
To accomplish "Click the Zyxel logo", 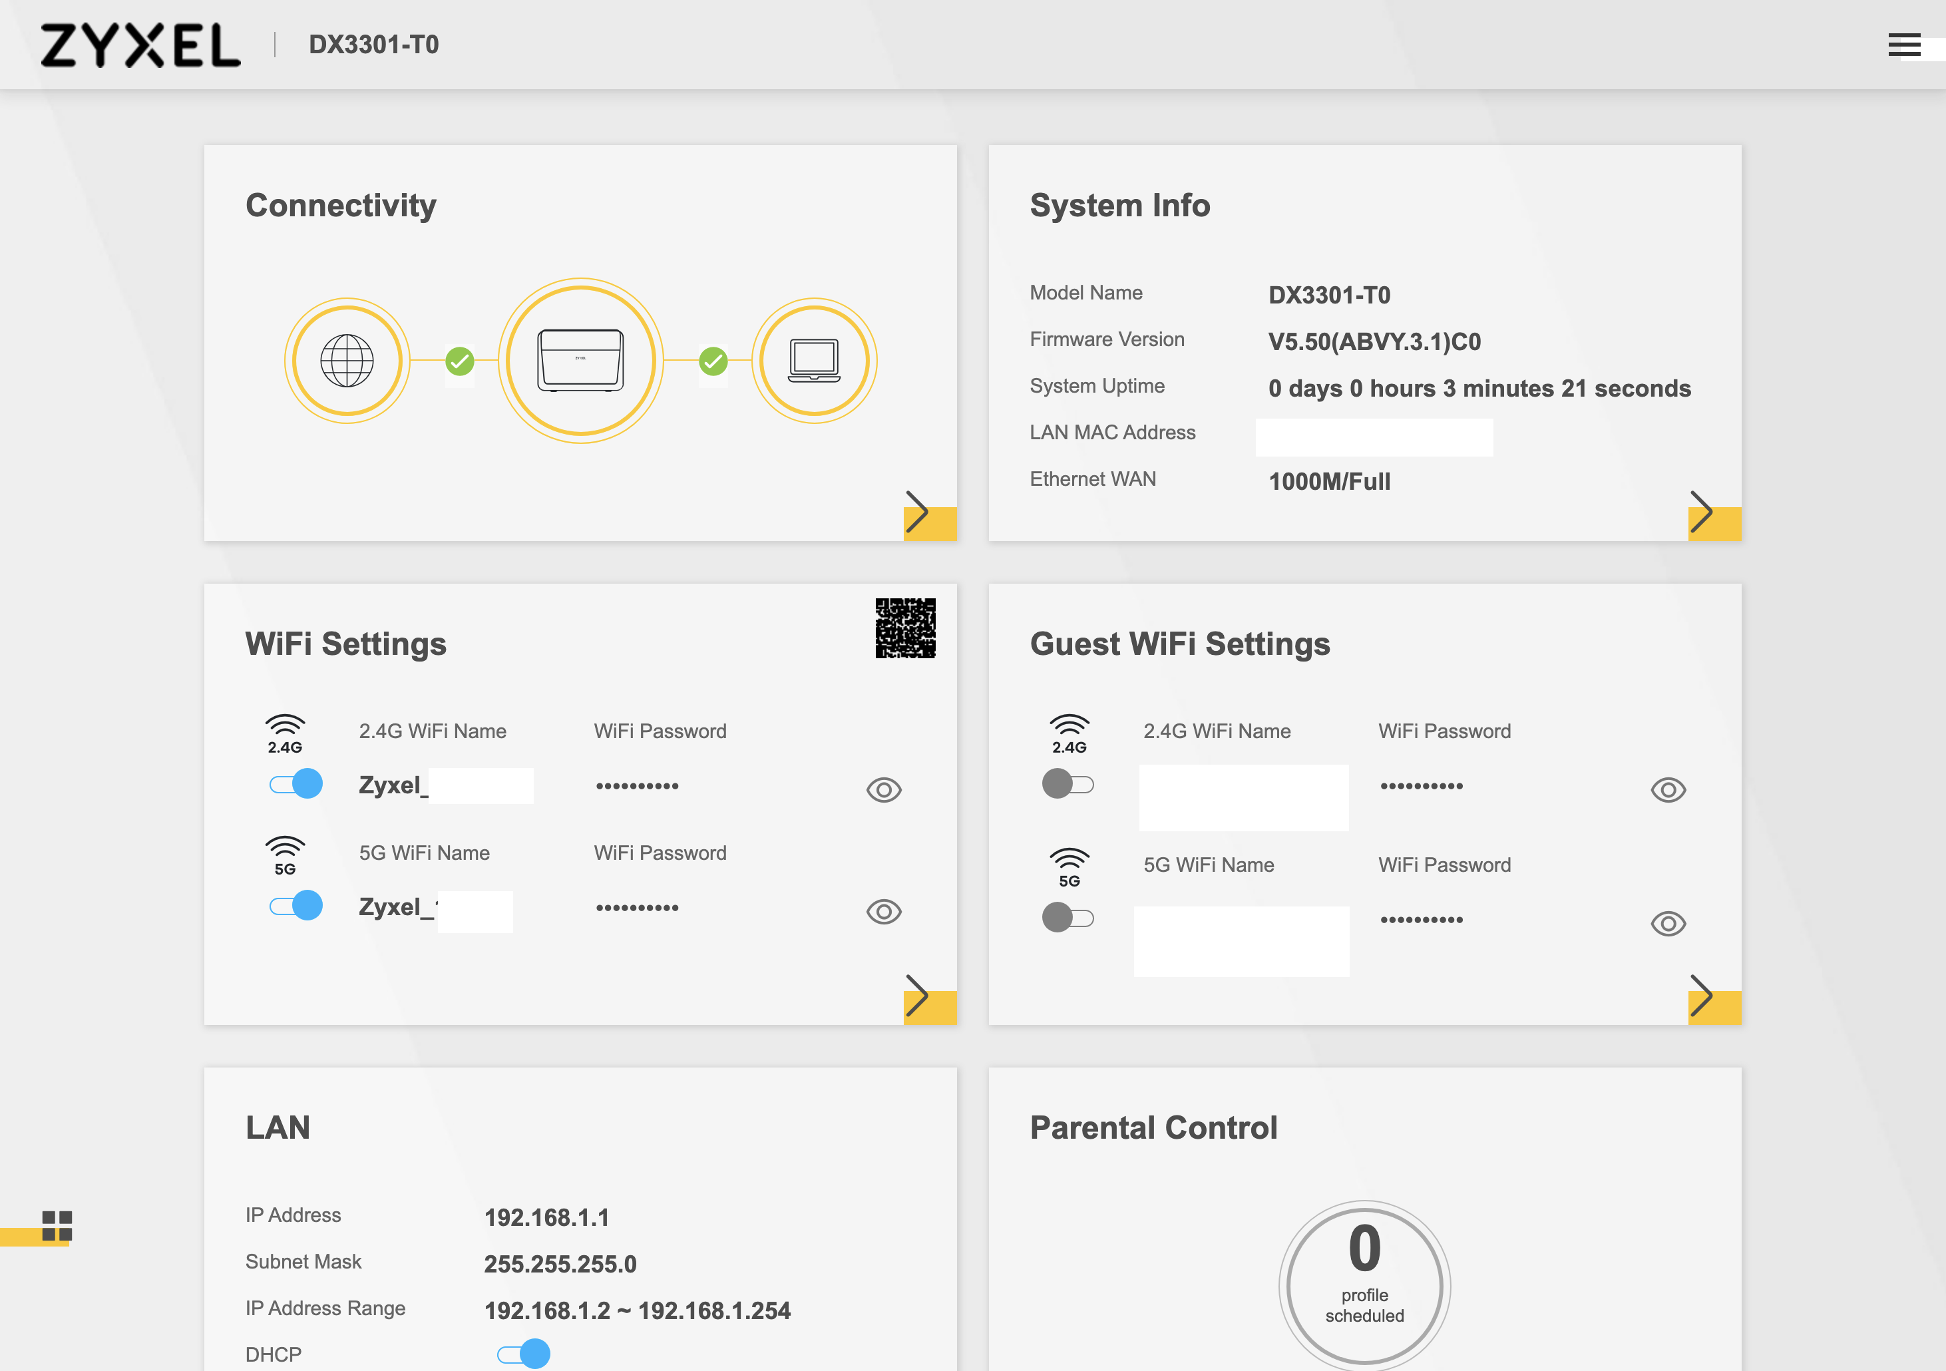I will 140,45.
